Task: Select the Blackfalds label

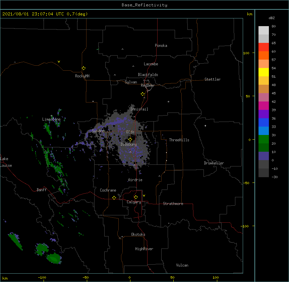Action: click(x=148, y=75)
